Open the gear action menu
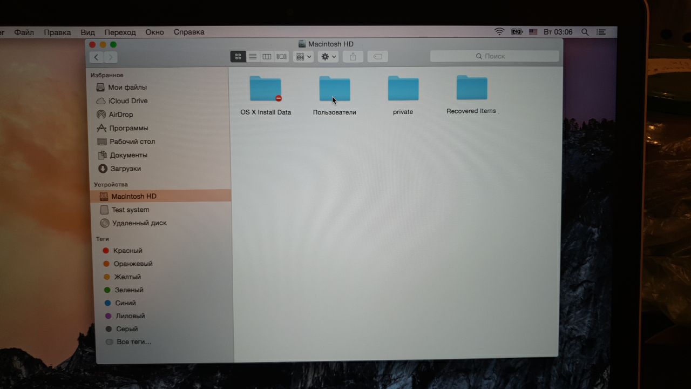The width and height of the screenshot is (691, 389). click(328, 56)
